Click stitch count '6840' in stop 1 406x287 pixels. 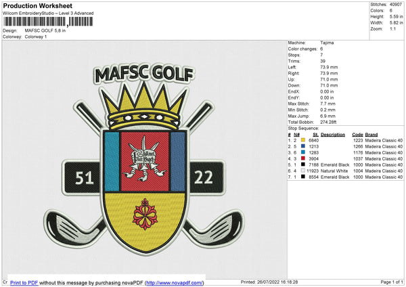[313, 140]
